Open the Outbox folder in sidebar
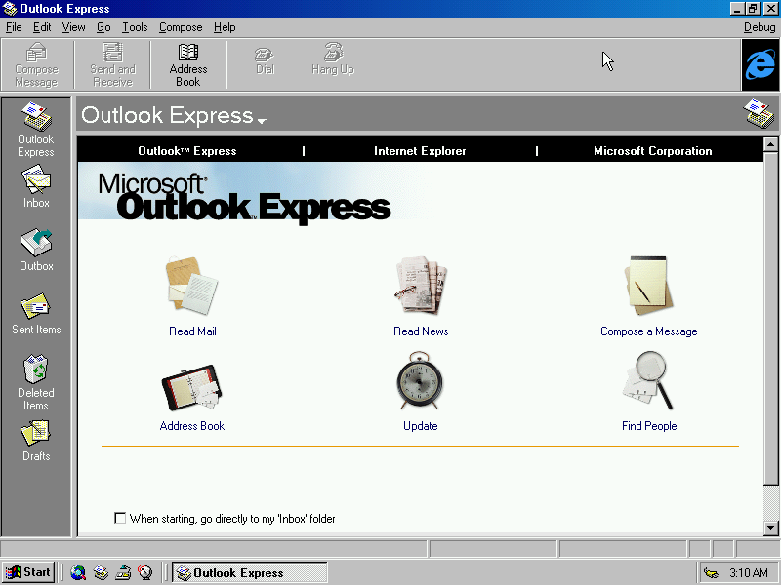Screen dimensions: 781x585 35,244
